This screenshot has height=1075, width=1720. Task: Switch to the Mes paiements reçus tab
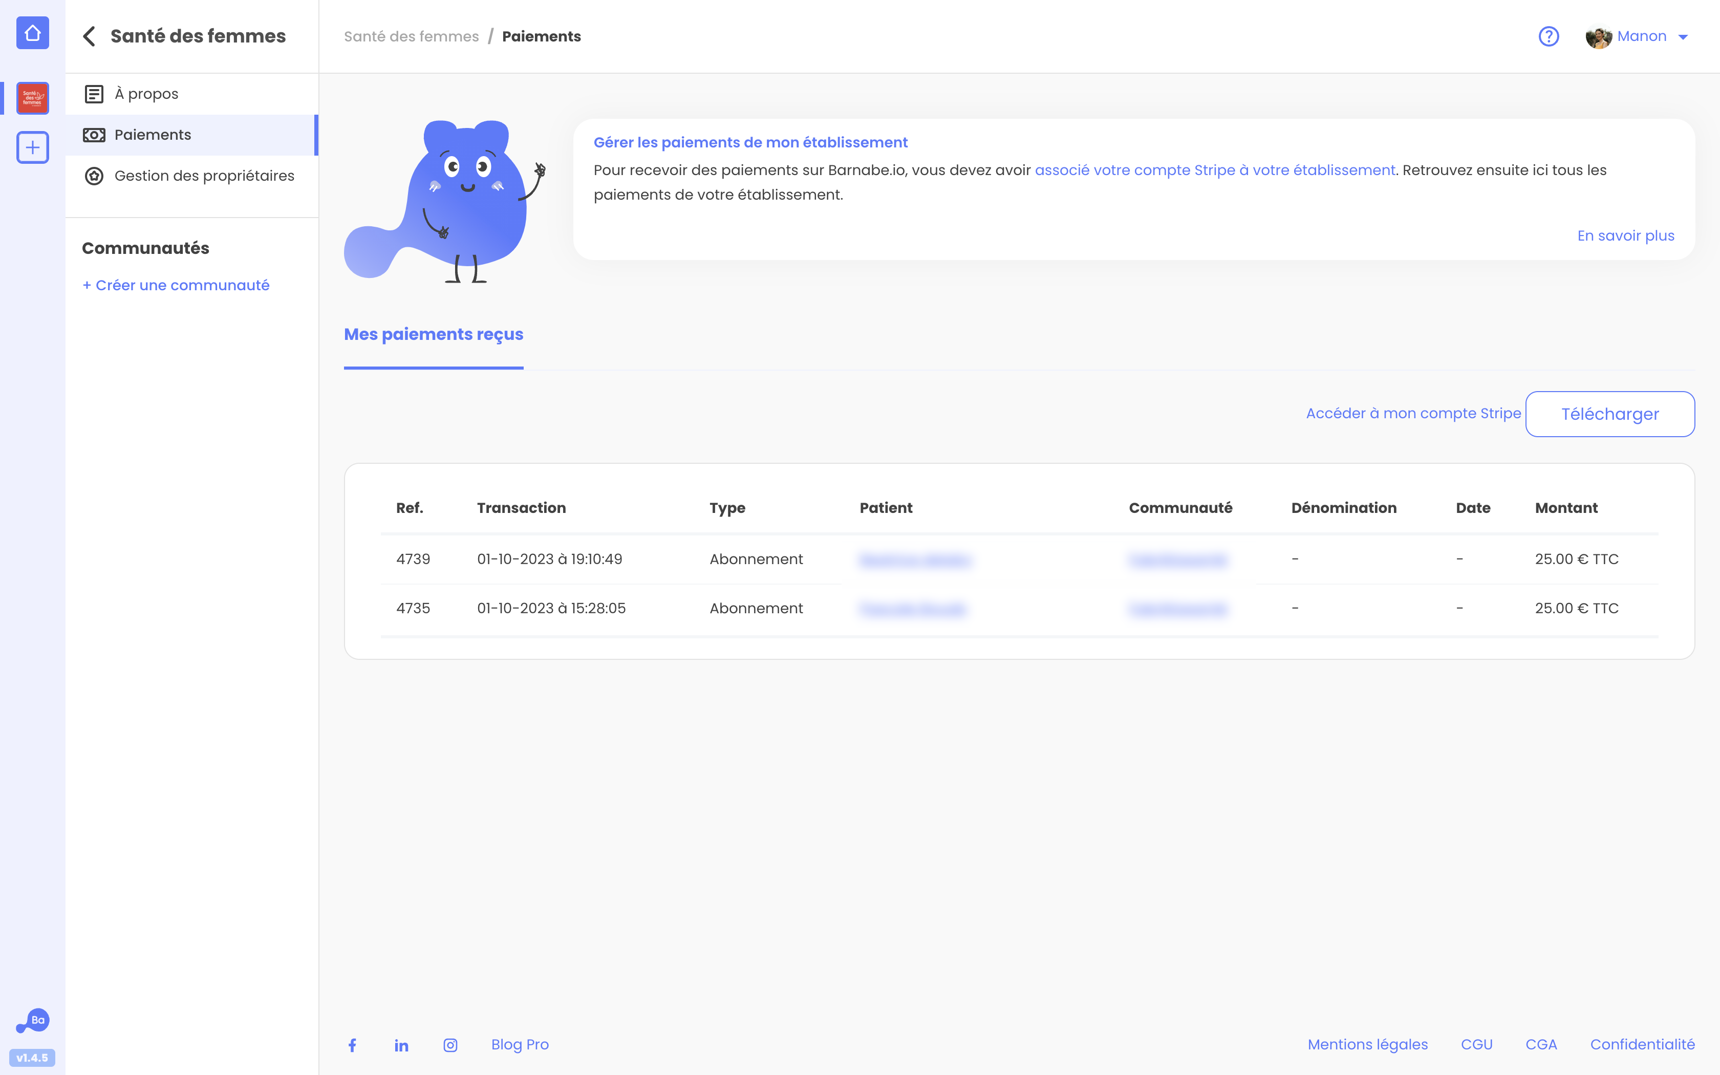434,334
